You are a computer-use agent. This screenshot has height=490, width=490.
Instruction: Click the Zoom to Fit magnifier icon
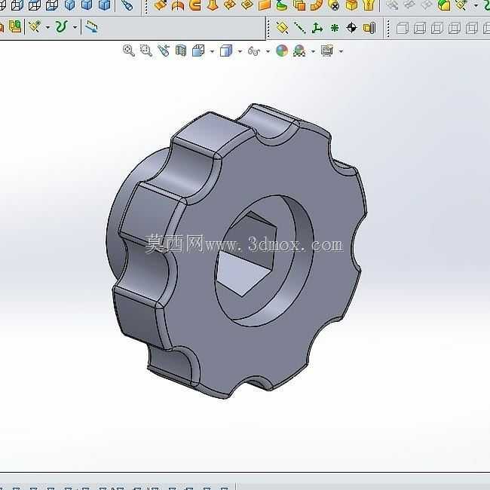129,51
